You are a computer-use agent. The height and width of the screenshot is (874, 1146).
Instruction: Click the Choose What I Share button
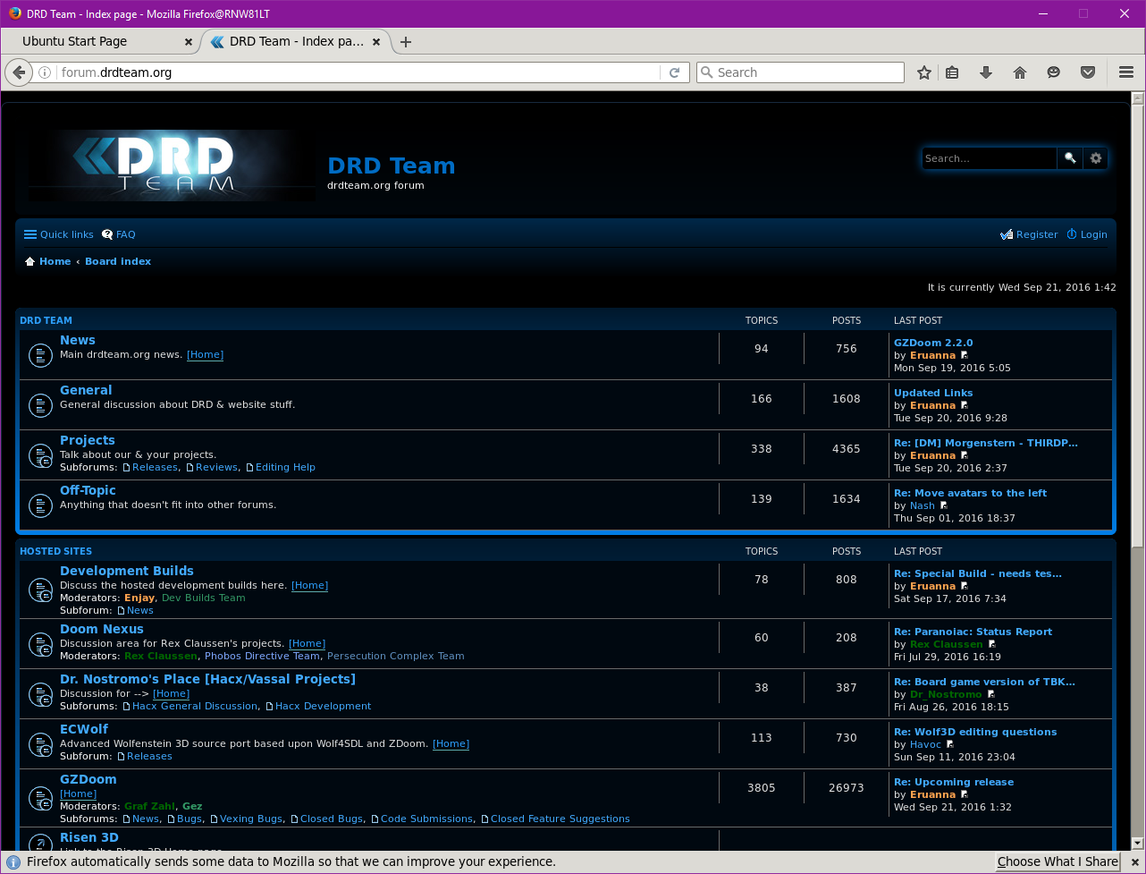(x=1058, y=861)
